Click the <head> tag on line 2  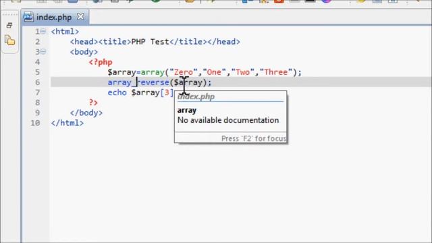coord(84,42)
